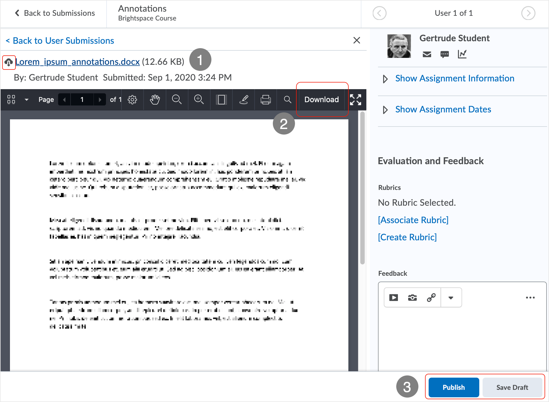This screenshot has width=549, height=402.
Task: Click the page settings gear icon
Action: (x=133, y=100)
